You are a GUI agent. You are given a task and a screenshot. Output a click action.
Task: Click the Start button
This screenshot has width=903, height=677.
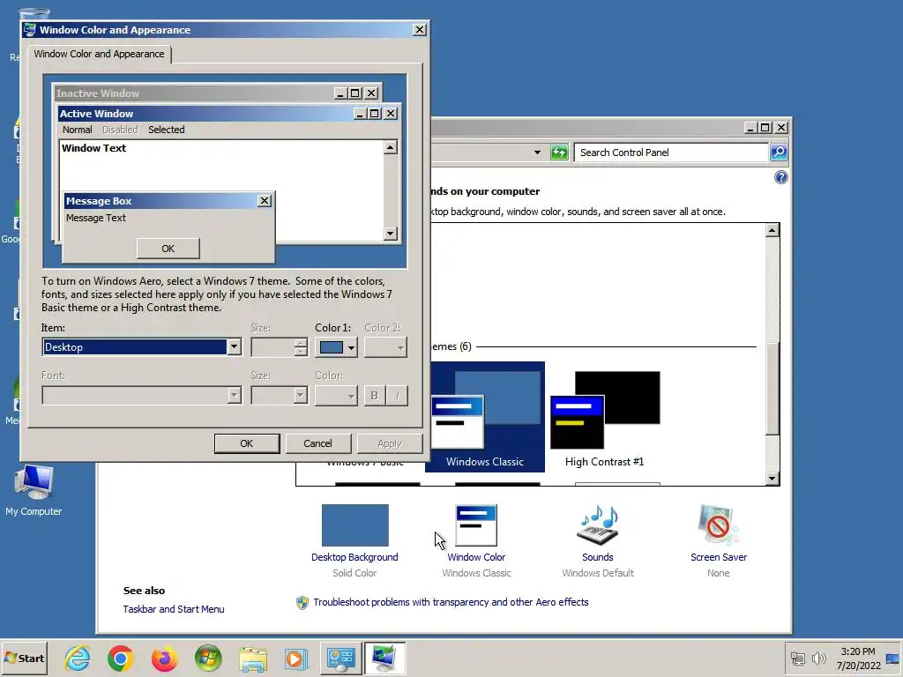24,658
